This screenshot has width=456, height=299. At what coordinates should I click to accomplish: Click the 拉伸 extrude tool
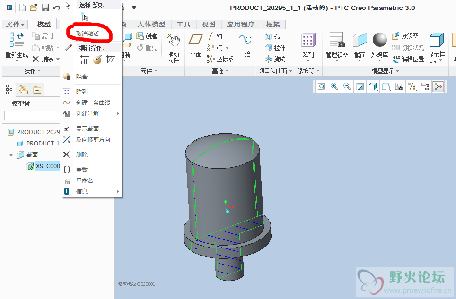click(275, 48)
